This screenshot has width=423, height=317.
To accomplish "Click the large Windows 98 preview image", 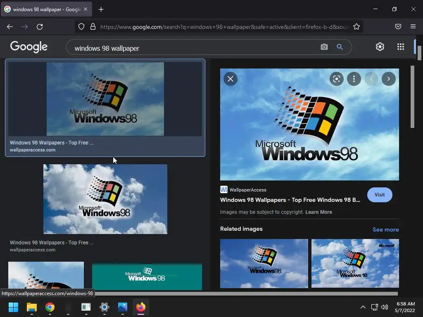I will click(309, 124).
